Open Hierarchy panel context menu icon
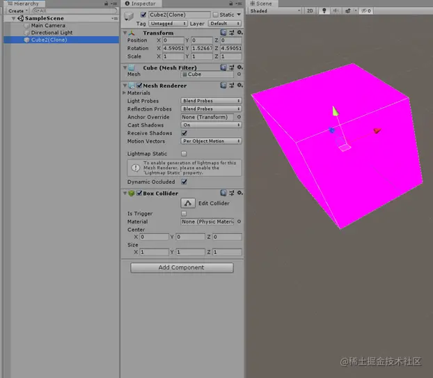433x378 pixels. [114, 3]
